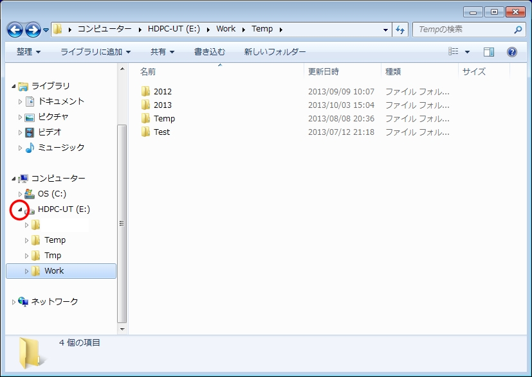Image resolution: width=532 pixels, height=377 pixels.
Task: Select the ミュージック note icon
Action: point(30,147)
